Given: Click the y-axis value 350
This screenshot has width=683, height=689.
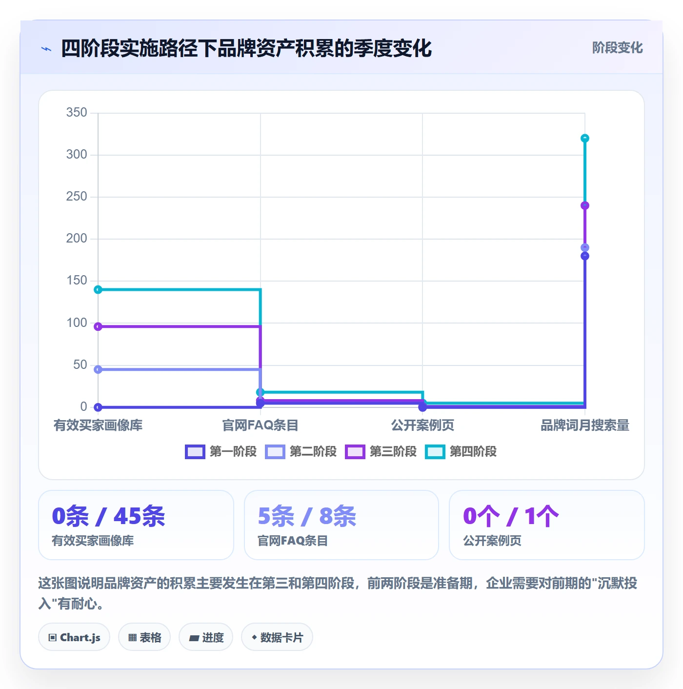Looking at the screenshot, I should 77,113.
